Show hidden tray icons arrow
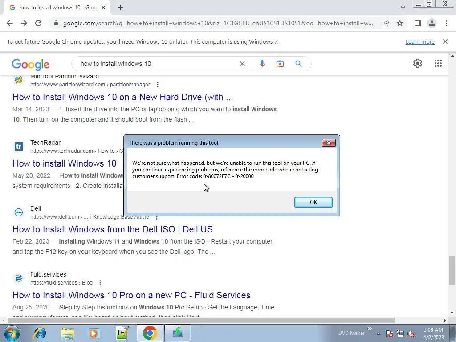 click(x=379, y=334)
